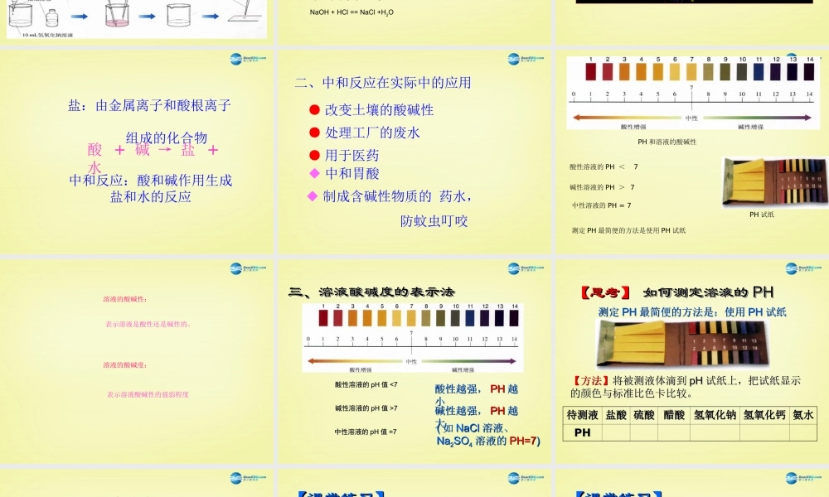829x497 pixels.
Task: Select the 氨水 table header cell
Action: click(804, 413)
